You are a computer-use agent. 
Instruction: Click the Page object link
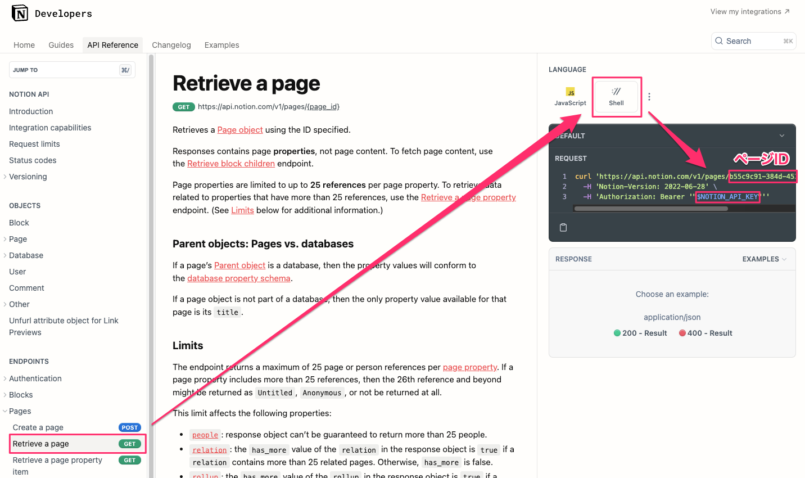[240, 129]
